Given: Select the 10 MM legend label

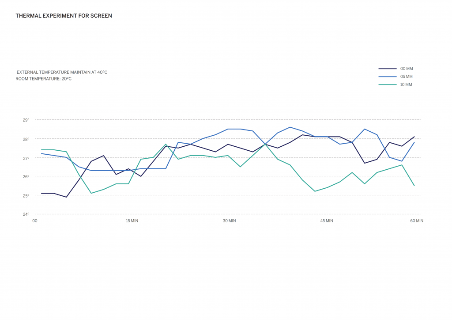Looking at the screenshot, I should 407,84.
